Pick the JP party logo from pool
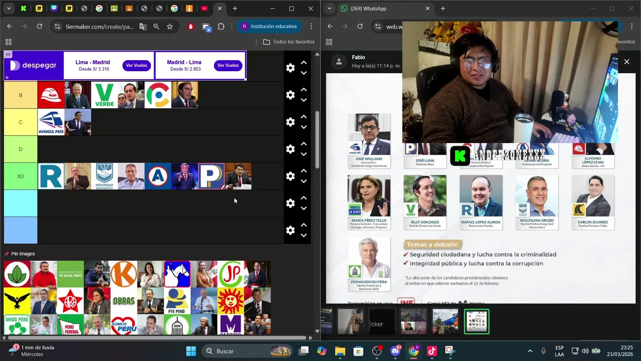The image size is (641, 361). [230, 274]
